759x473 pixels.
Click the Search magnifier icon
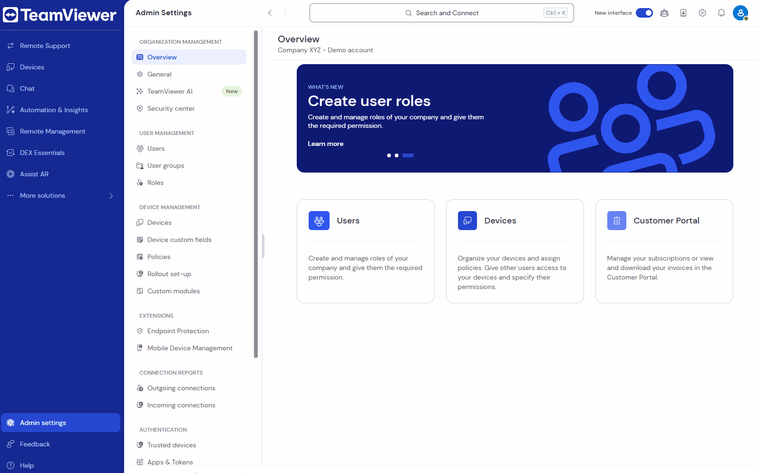point(409,13)
